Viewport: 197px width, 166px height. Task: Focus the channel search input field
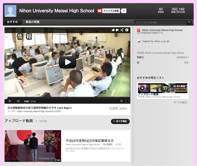click(161, 22)
